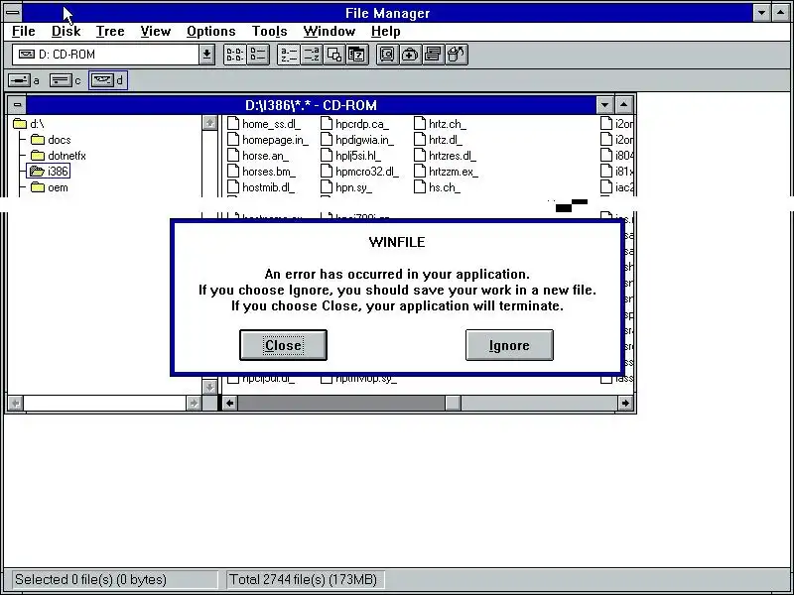Click tree pane scroll down arrow
This screenshot has height=595, width=794.
209,387
